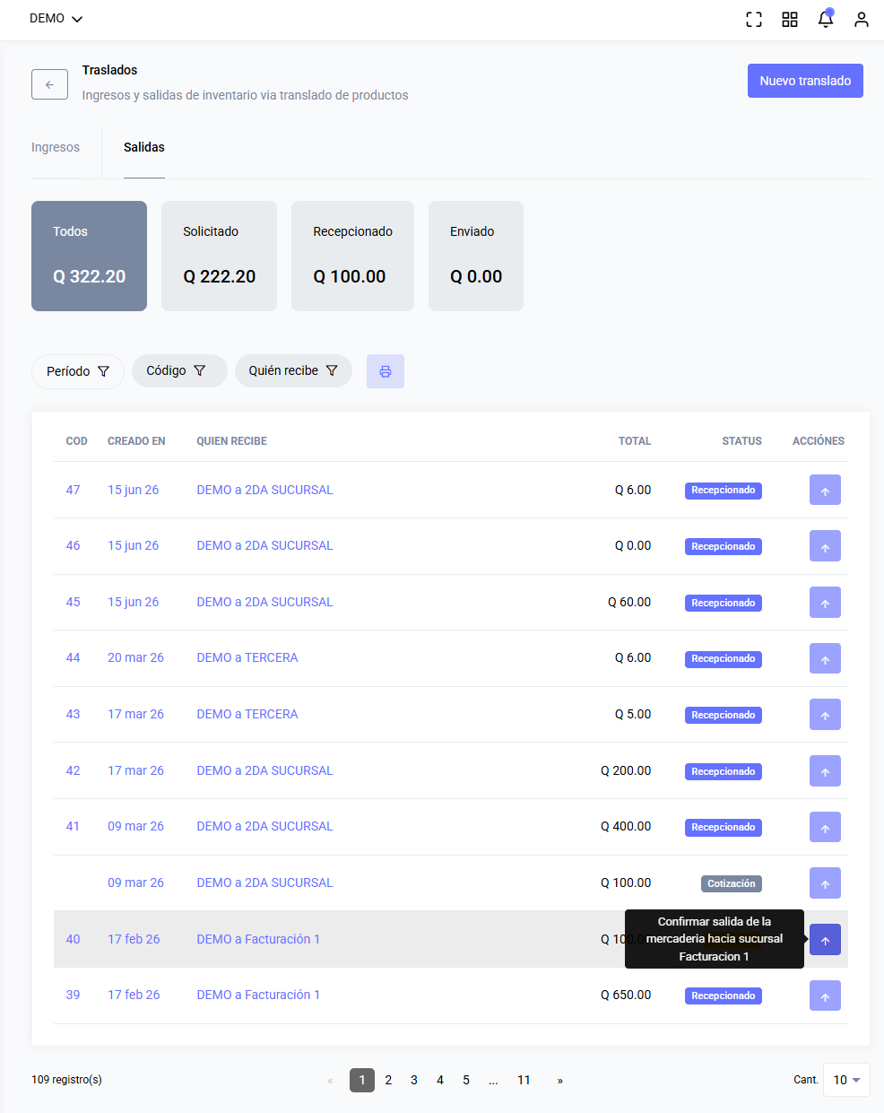
Task: Click upload action for row 42
Action: pyautogui.click(x=825, y=771)
